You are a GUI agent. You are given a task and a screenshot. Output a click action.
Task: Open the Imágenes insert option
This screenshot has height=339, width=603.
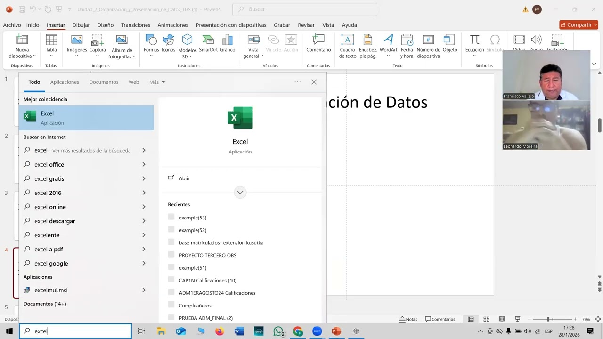point(77,46)
